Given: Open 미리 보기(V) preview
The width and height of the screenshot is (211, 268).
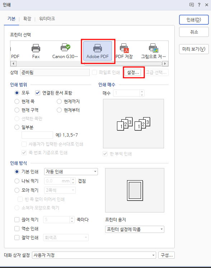Looking at the screenshot, I should [x=194, y=49].
